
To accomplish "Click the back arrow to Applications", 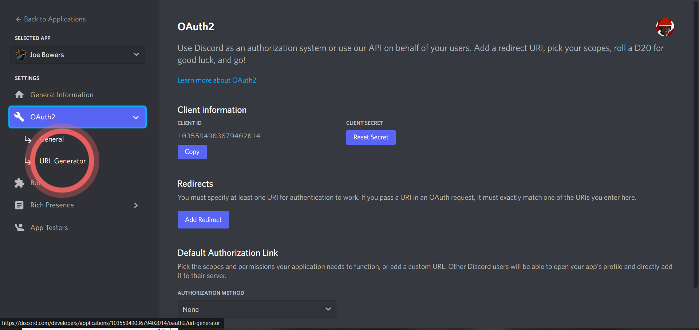I will click(x=19, y=19).
